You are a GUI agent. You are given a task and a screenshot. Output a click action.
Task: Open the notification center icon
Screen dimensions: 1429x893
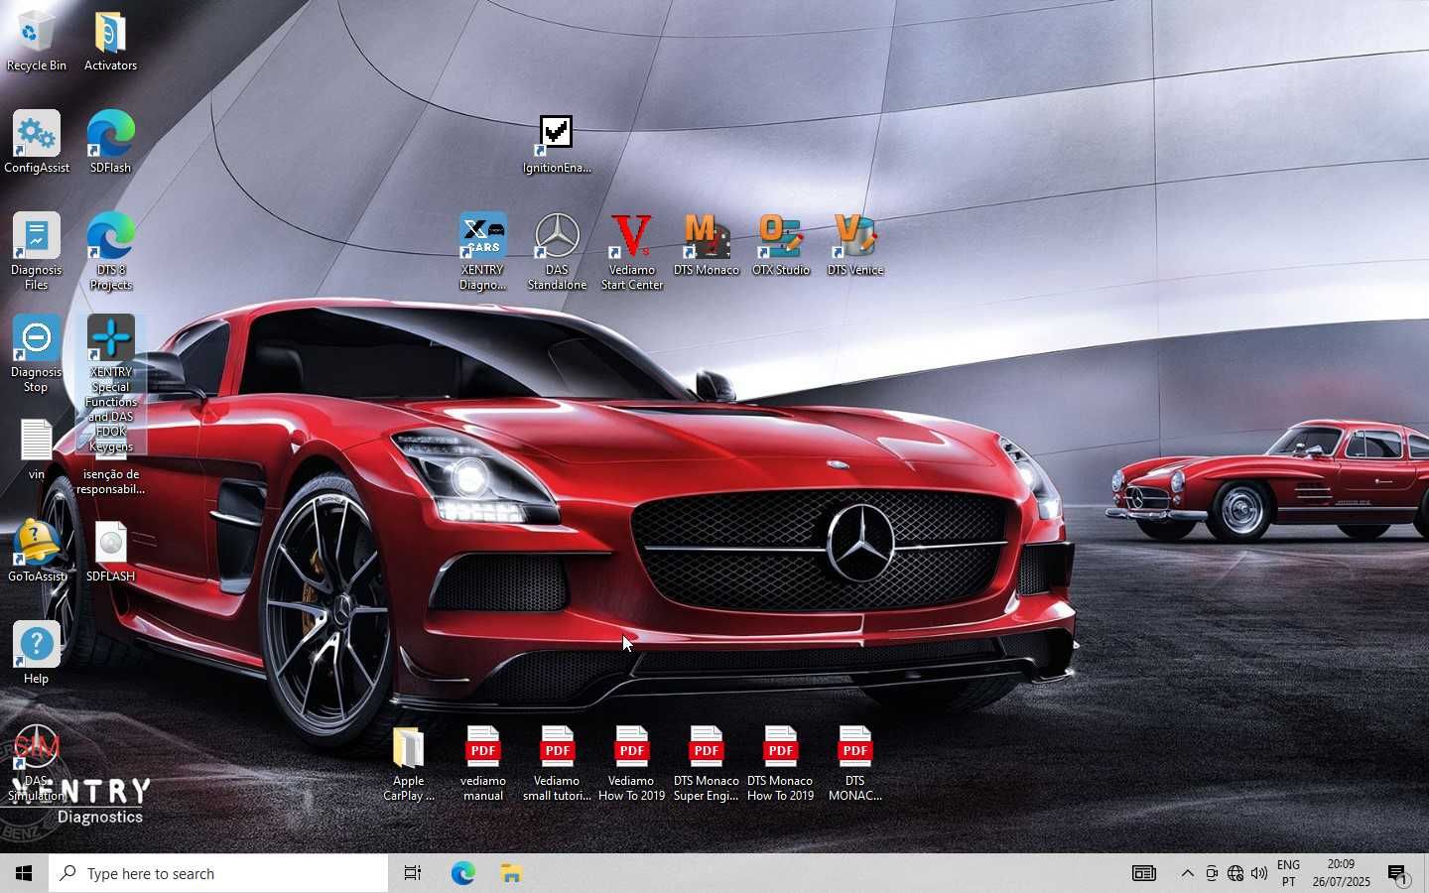[x=1398, y=873]
